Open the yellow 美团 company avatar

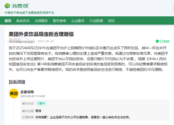14,93
